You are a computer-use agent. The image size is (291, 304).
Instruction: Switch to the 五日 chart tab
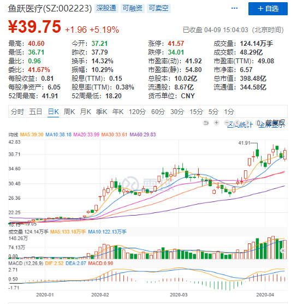(35, 112)
